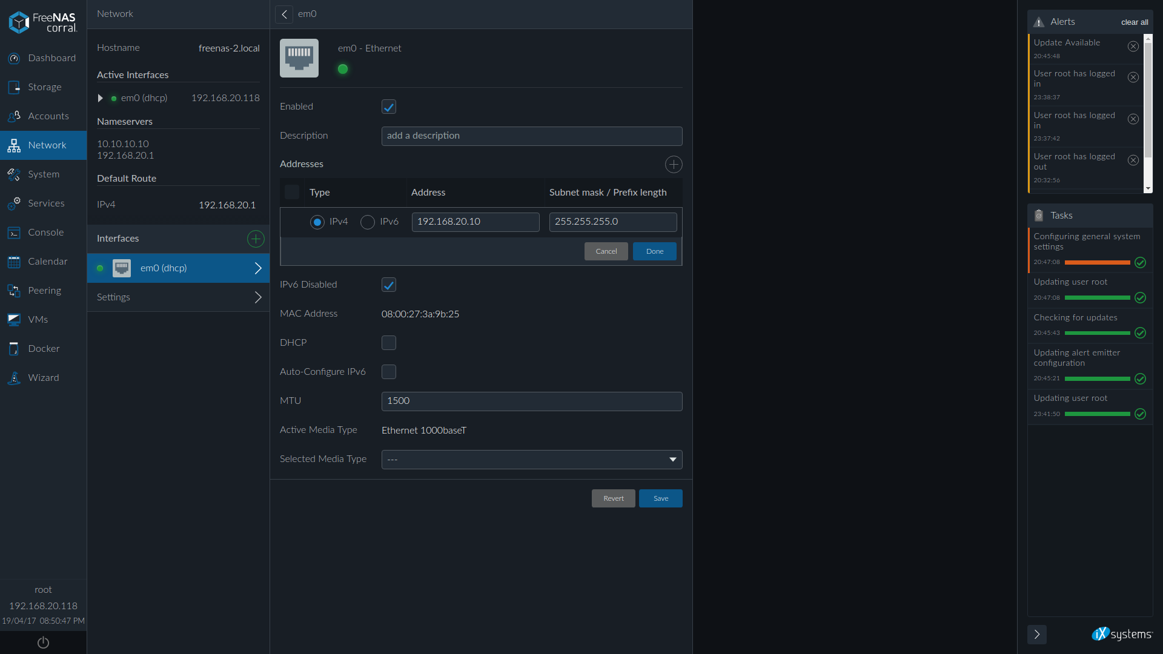Click the Save button
1163x654 pixels.
click(x=660, y=498)
